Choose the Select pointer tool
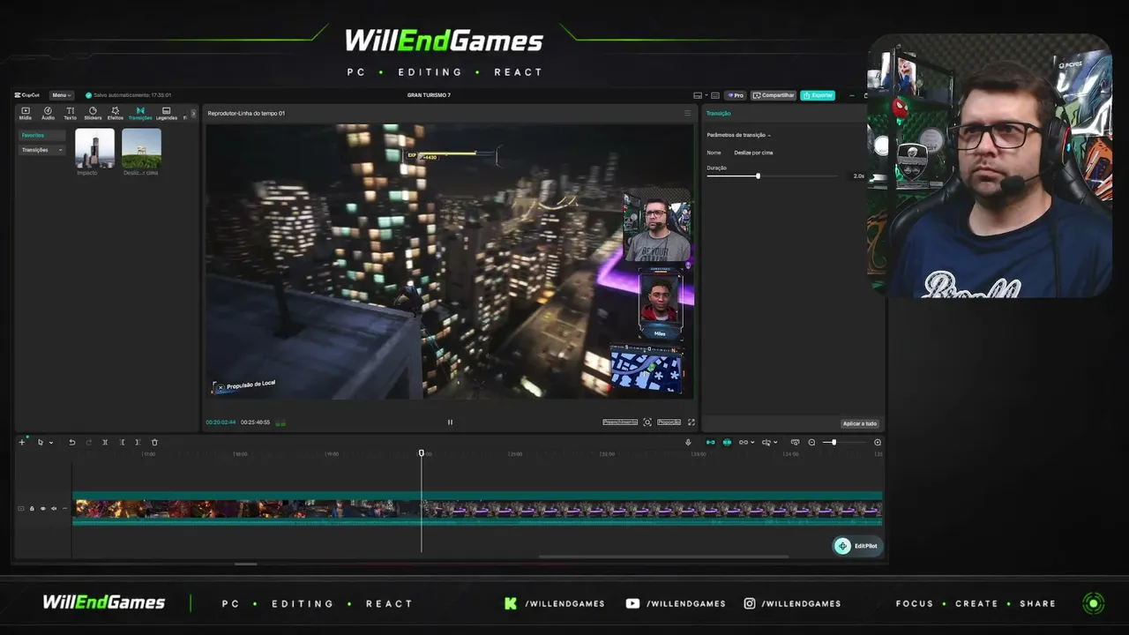 [40, 442]
